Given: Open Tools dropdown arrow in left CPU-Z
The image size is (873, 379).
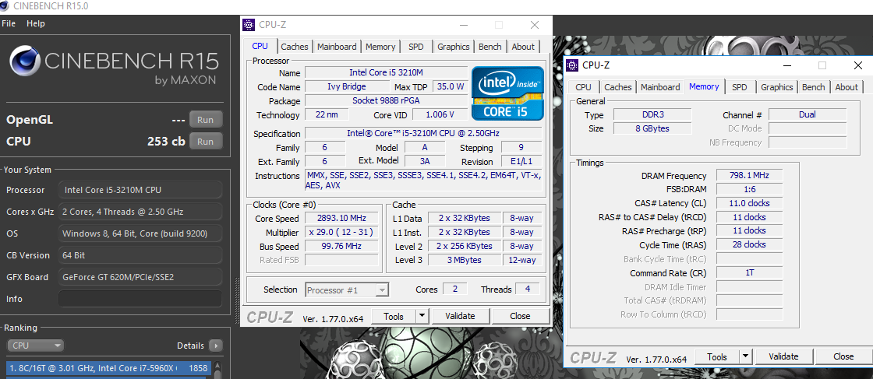Looking at the screenshot, I should (x=422, y=316).
